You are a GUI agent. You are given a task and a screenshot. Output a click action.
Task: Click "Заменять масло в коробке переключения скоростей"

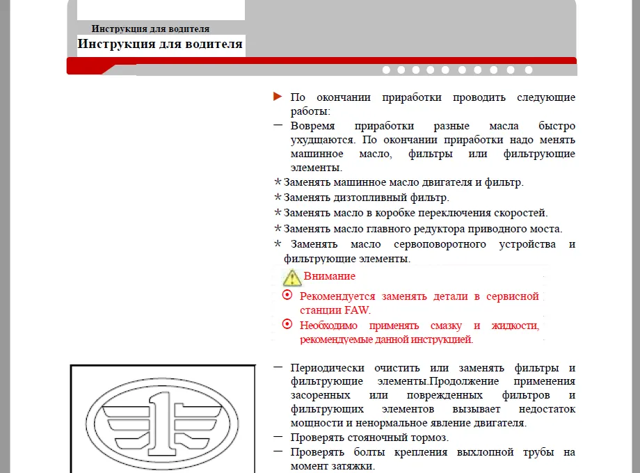415,213
